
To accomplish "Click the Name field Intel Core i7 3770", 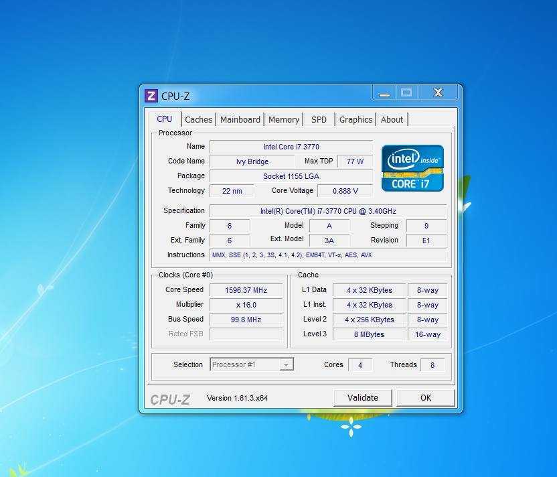I will coord(291,147).
